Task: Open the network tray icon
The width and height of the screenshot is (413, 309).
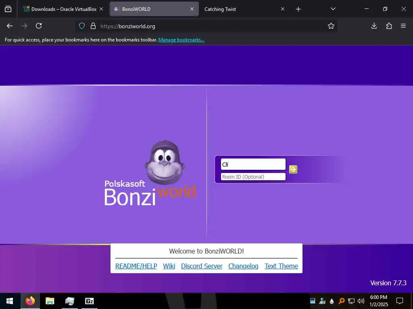Action: click(351, 301)
